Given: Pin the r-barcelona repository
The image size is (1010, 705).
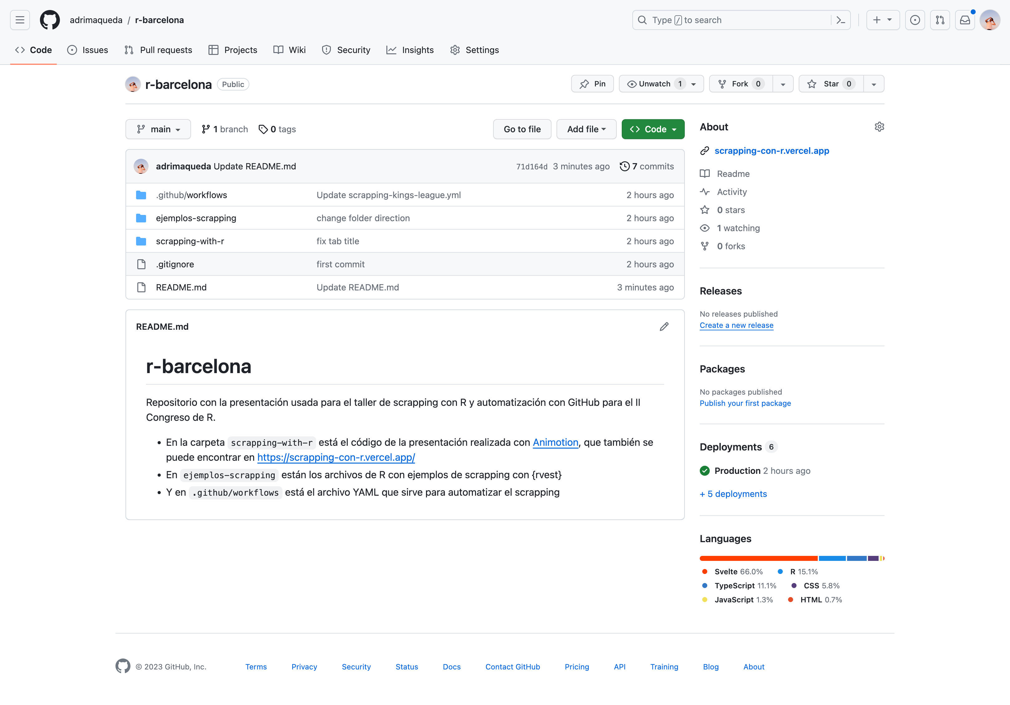Looking at the screenshot, I should (592, 84).
